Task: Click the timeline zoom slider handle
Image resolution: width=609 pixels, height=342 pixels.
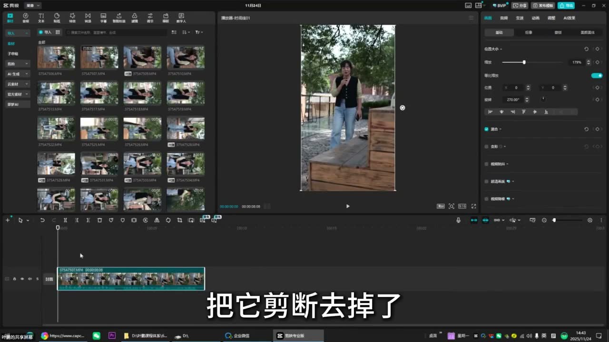Action: click(x=554, y=220)
